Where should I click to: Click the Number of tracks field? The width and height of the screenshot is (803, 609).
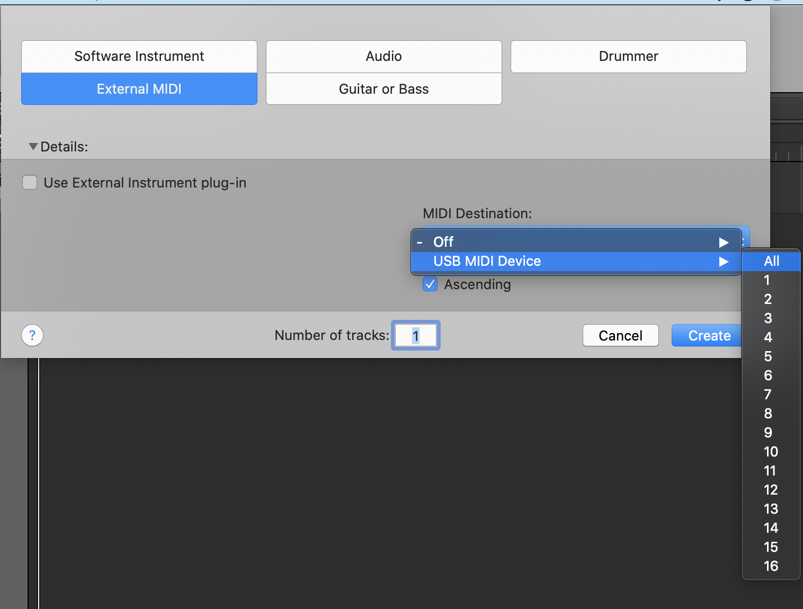(416, 335)
